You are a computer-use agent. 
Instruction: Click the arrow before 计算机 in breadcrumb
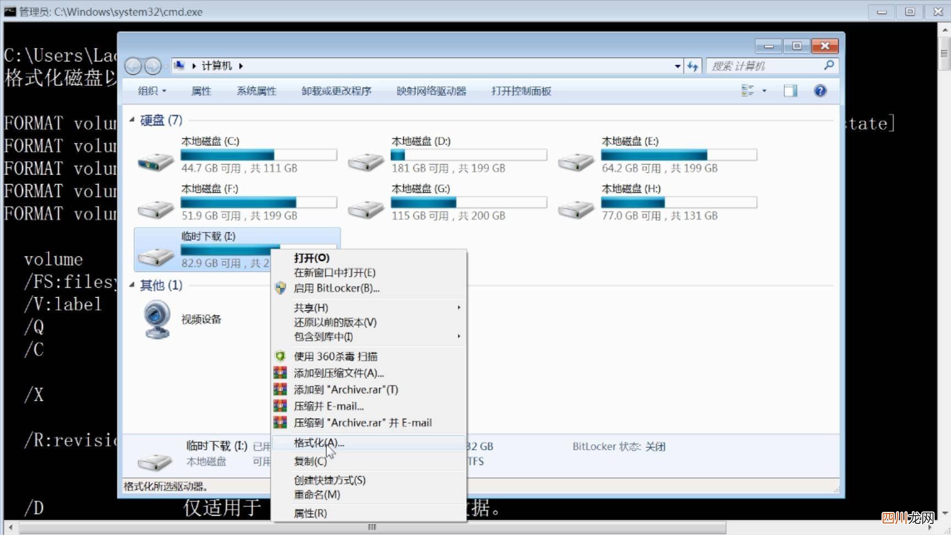pos(194,66)
